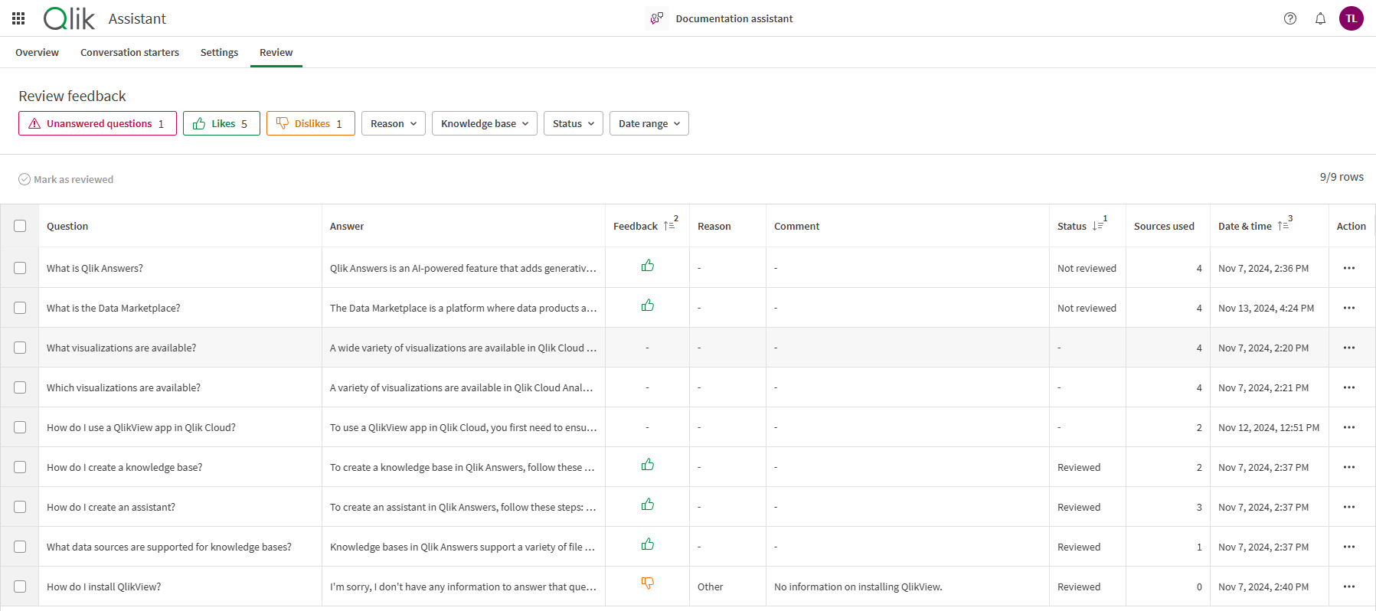Open action menu for Data Marketplace row

[1349, 308]
